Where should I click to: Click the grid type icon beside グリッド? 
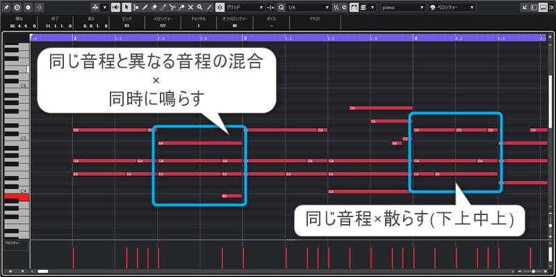[270, 7]
